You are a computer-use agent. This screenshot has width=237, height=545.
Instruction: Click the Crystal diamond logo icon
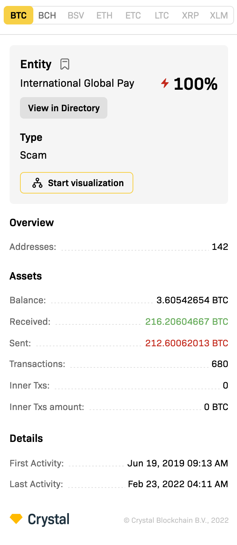pos(16,519)
